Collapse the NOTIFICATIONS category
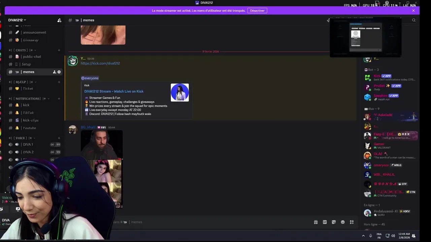Image resolution: width=431 pixels, height=242 pixels. pos(29,98)
